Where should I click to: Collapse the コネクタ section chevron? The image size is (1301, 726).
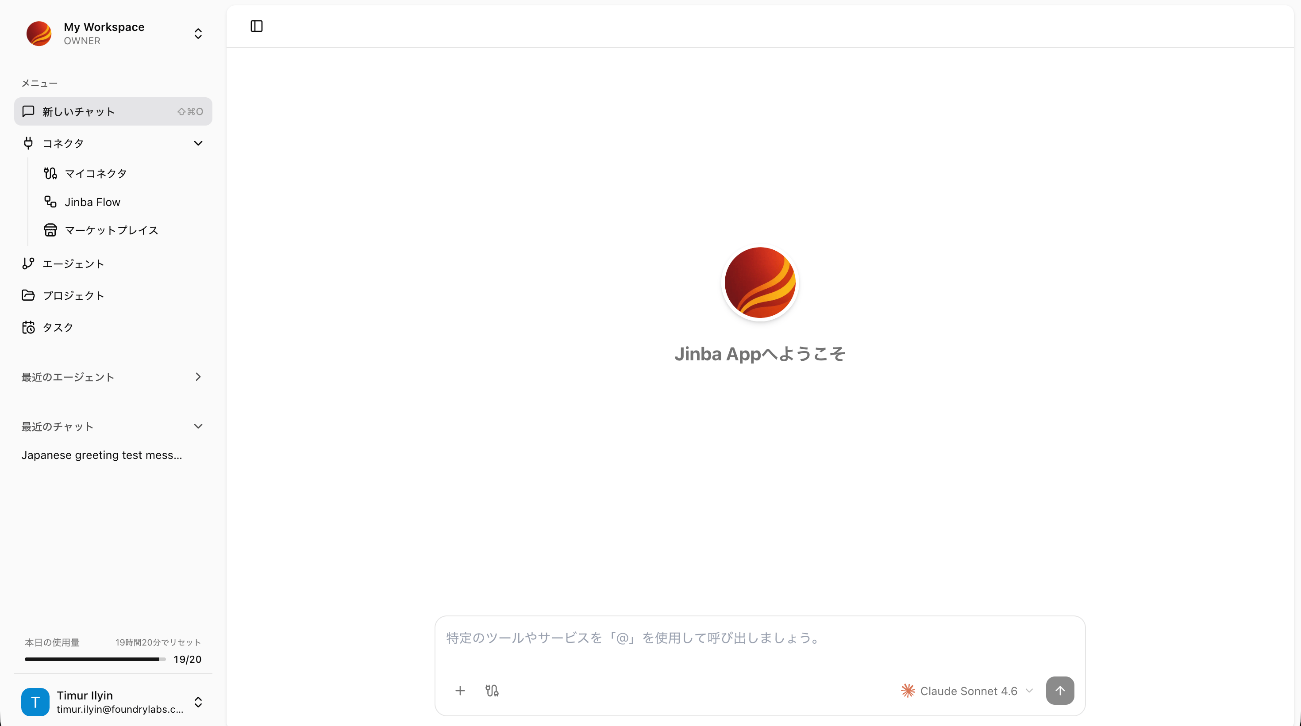[198, 143]
